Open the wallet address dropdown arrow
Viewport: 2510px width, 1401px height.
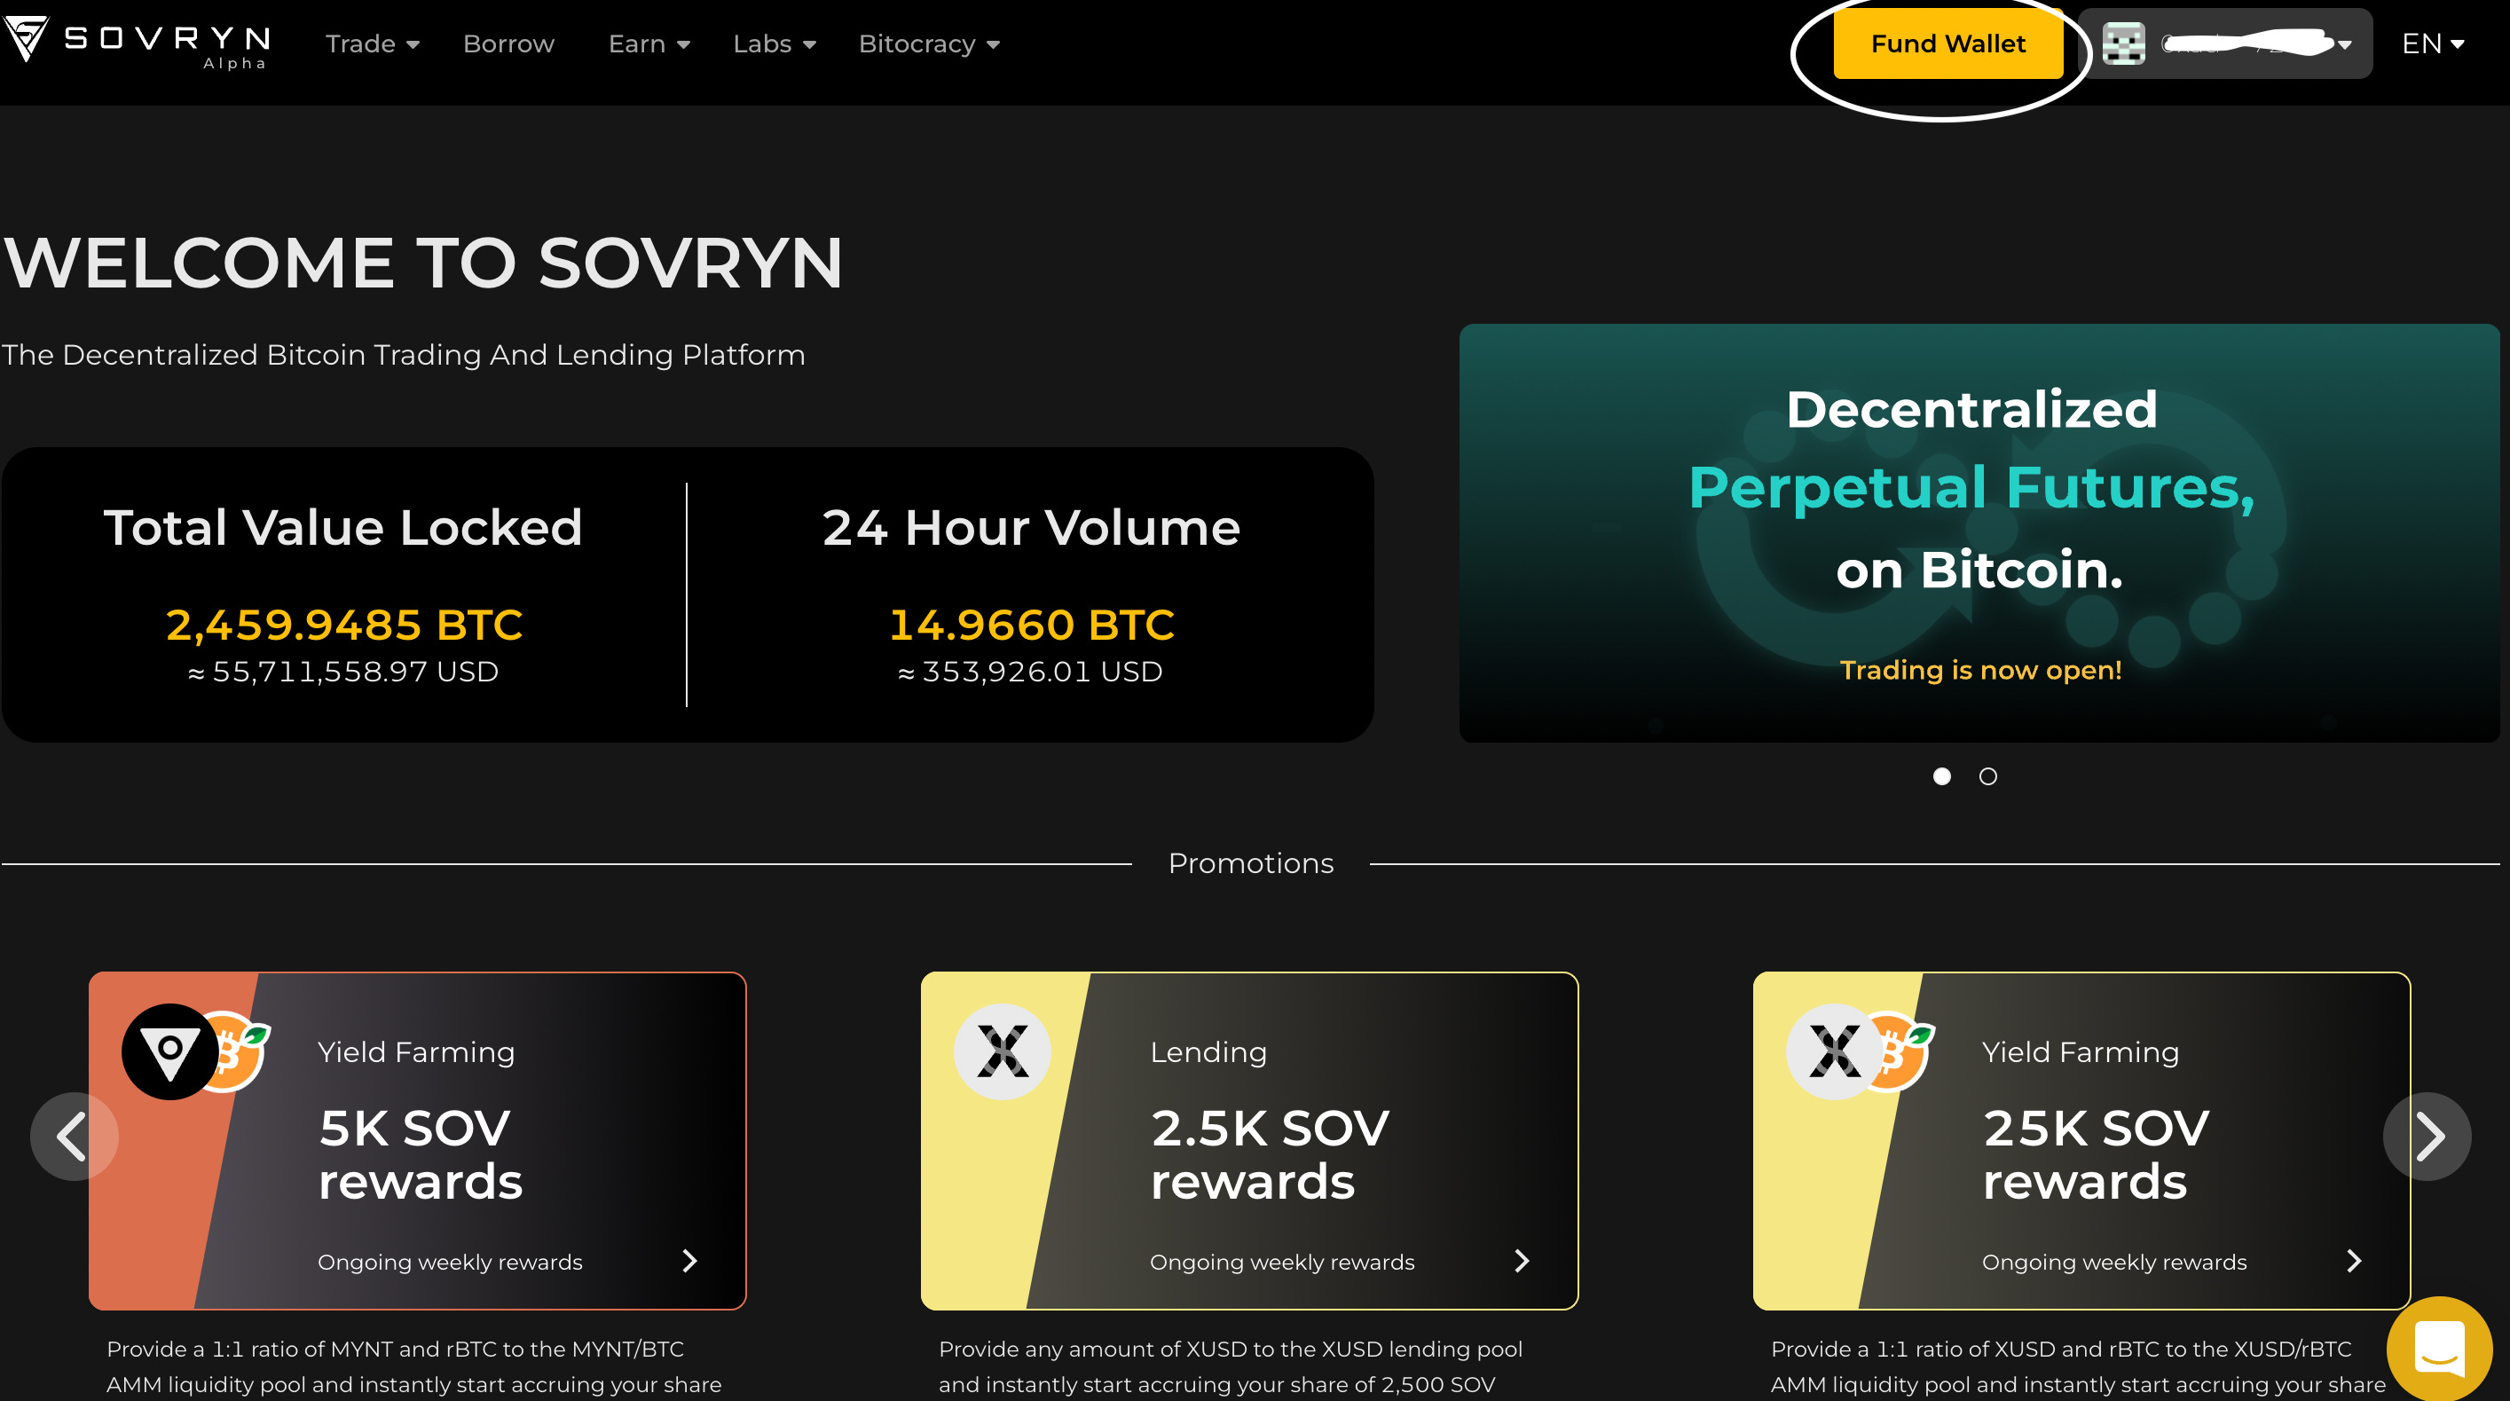(x=2344, y=45)
